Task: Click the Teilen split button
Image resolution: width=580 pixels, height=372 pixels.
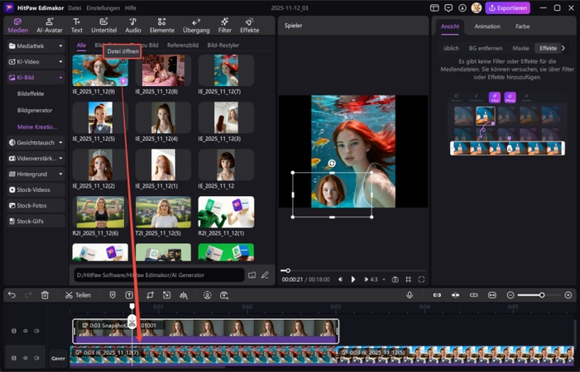Action: click(x=78, y=295)
